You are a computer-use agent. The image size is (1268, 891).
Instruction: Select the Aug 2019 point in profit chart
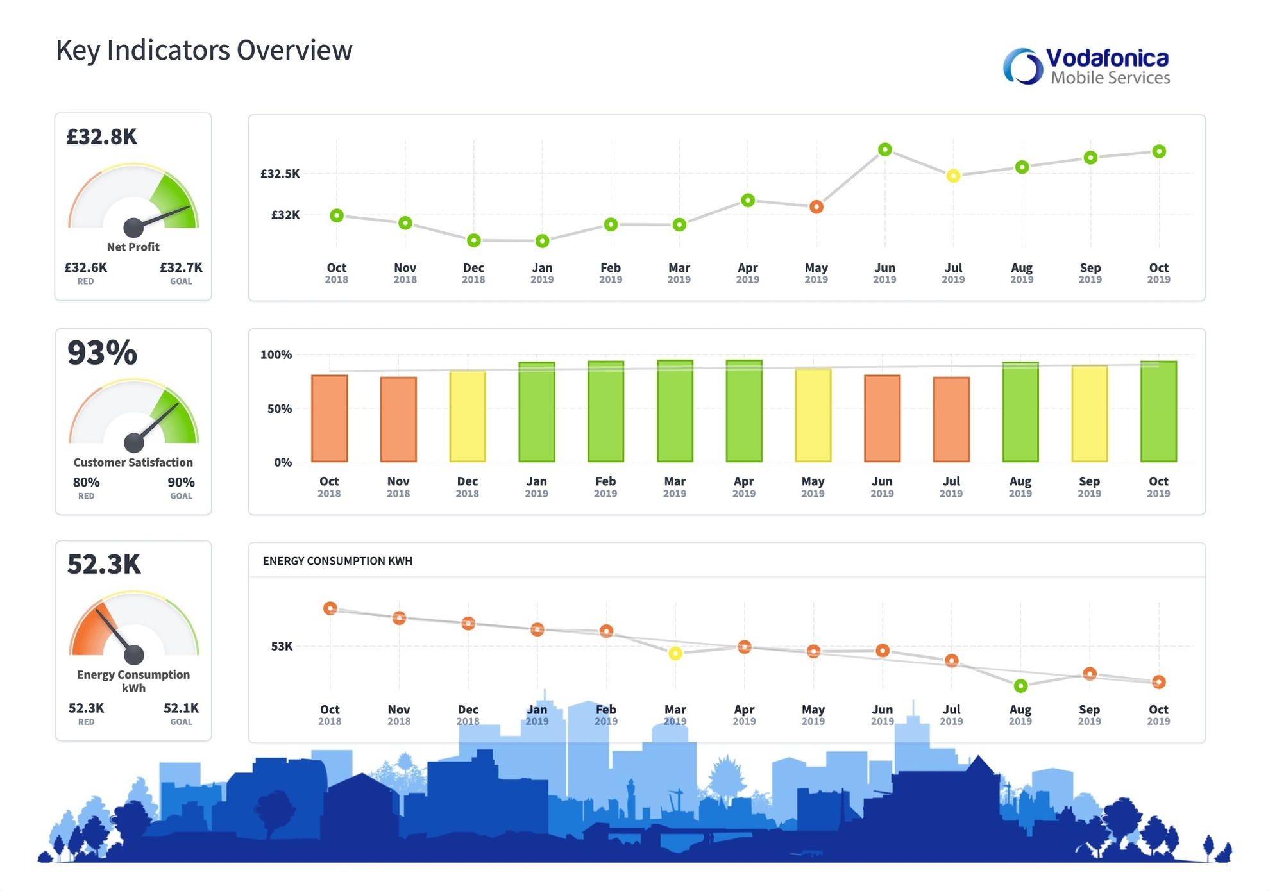point(1022,167)
